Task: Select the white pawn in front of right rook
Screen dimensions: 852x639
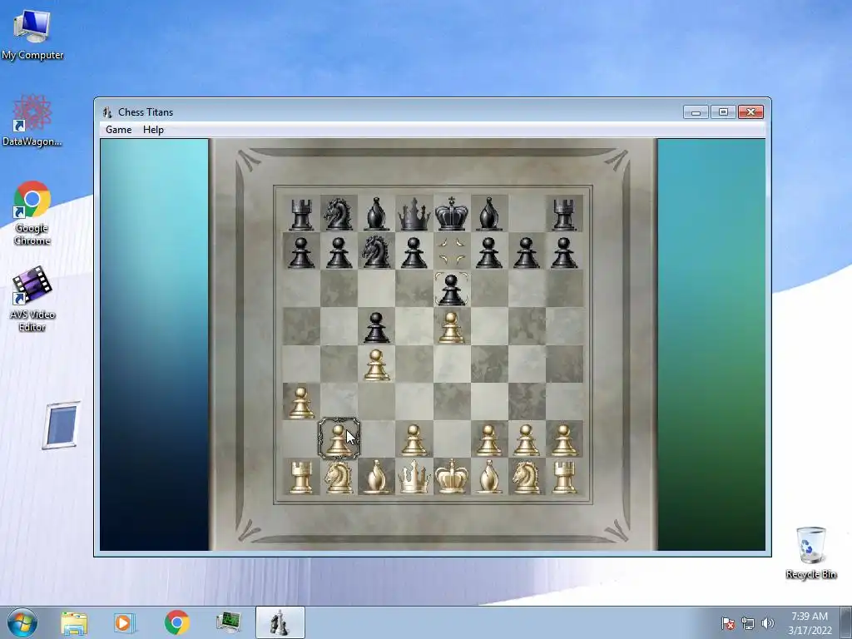Action: pyautogui.click(x=563, y=440)
